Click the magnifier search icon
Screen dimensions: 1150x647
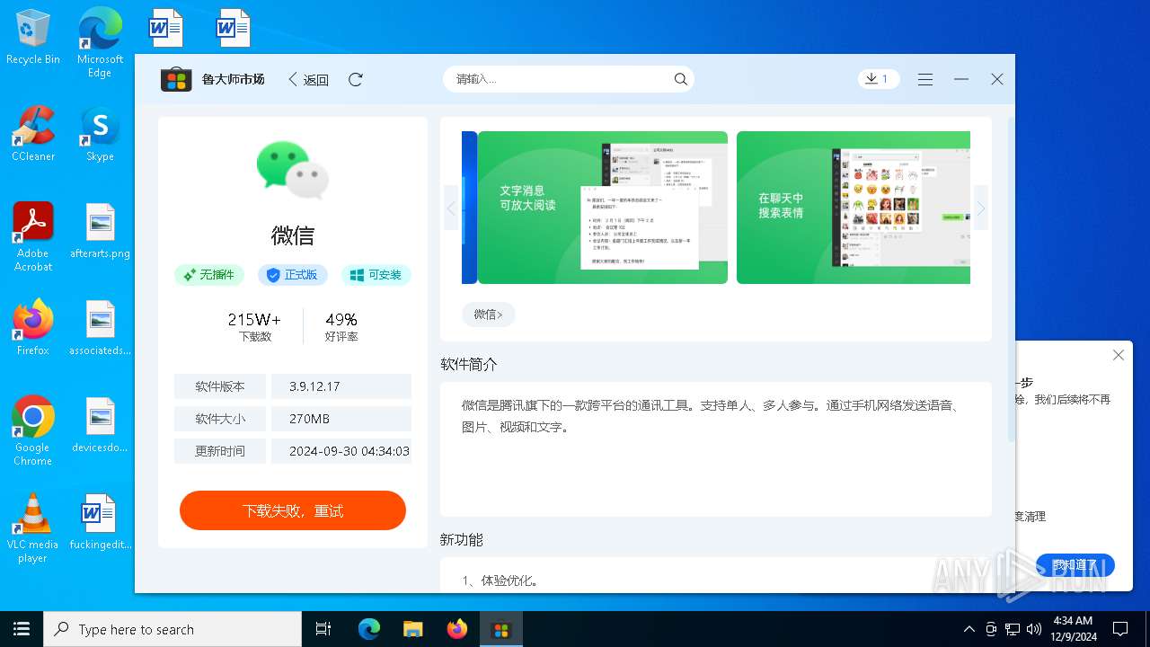click(x=681, y=79)
